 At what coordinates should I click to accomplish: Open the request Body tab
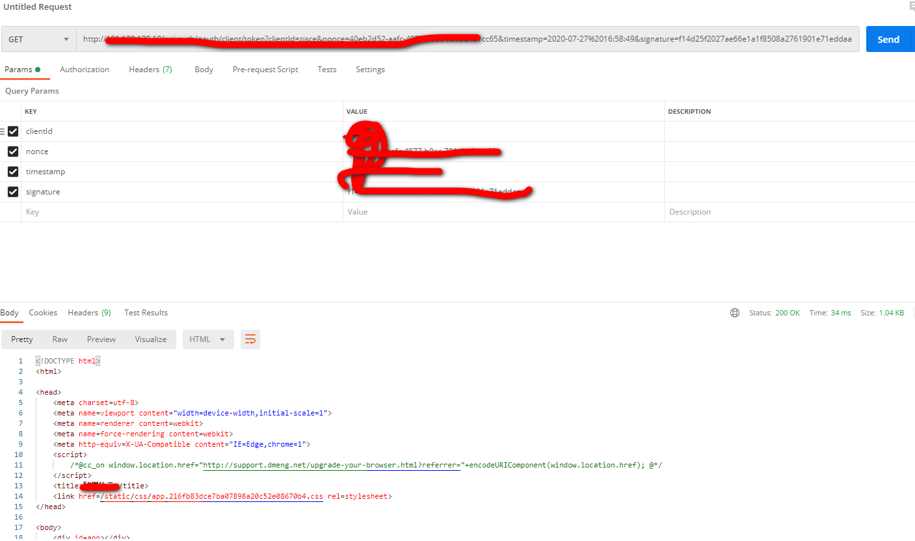[x=204, y=70]
